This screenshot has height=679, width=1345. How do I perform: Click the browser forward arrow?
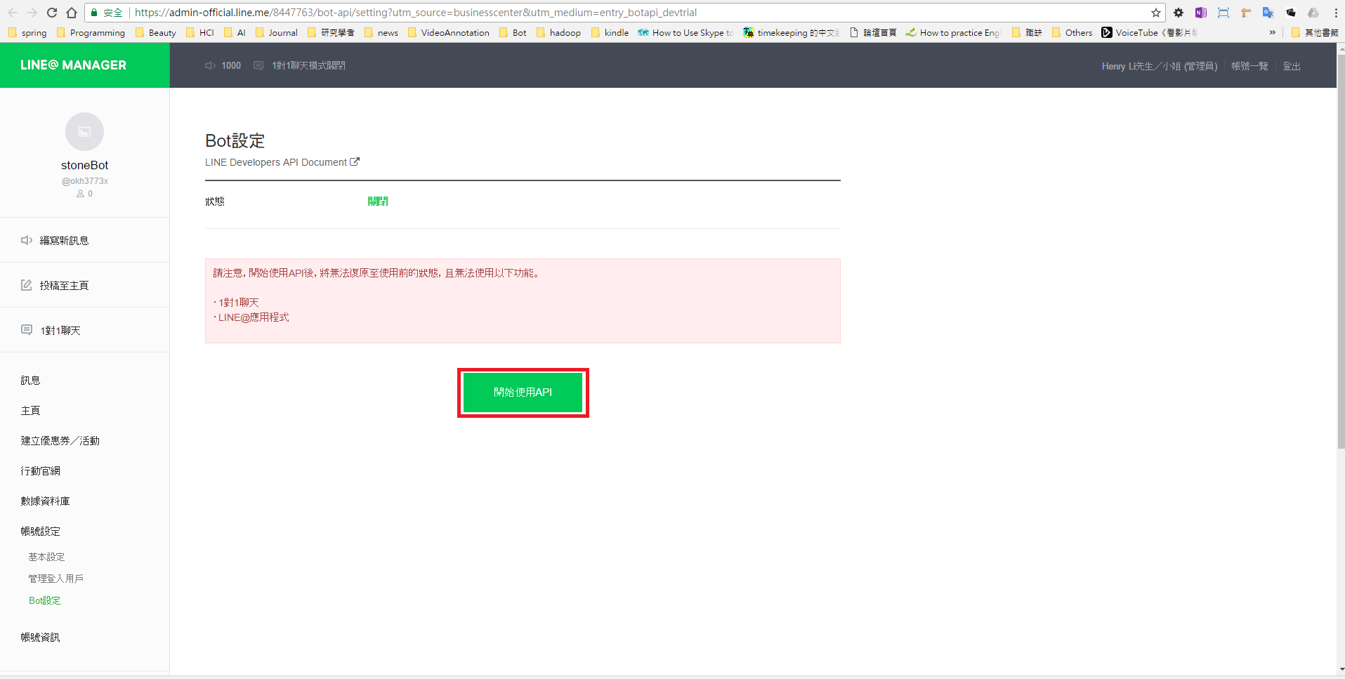coord(32,13)
